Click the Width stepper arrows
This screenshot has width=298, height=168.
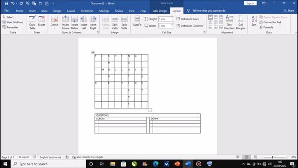click(172, 26)
